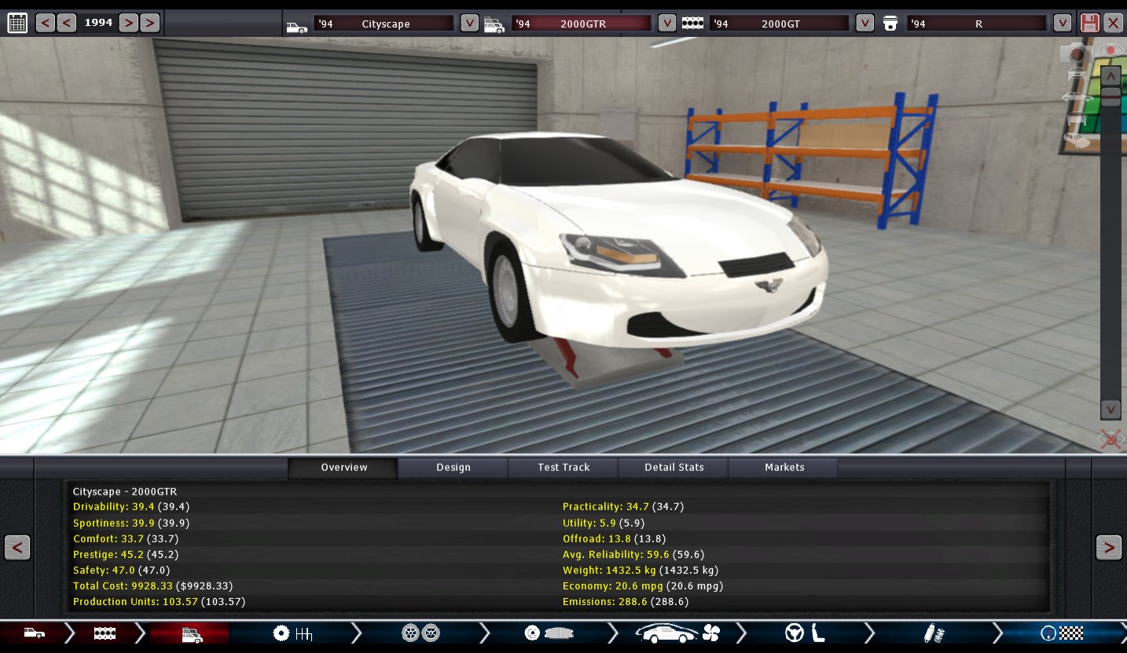Expand the 2000GTR trim dropdown

tap(666, 23)
